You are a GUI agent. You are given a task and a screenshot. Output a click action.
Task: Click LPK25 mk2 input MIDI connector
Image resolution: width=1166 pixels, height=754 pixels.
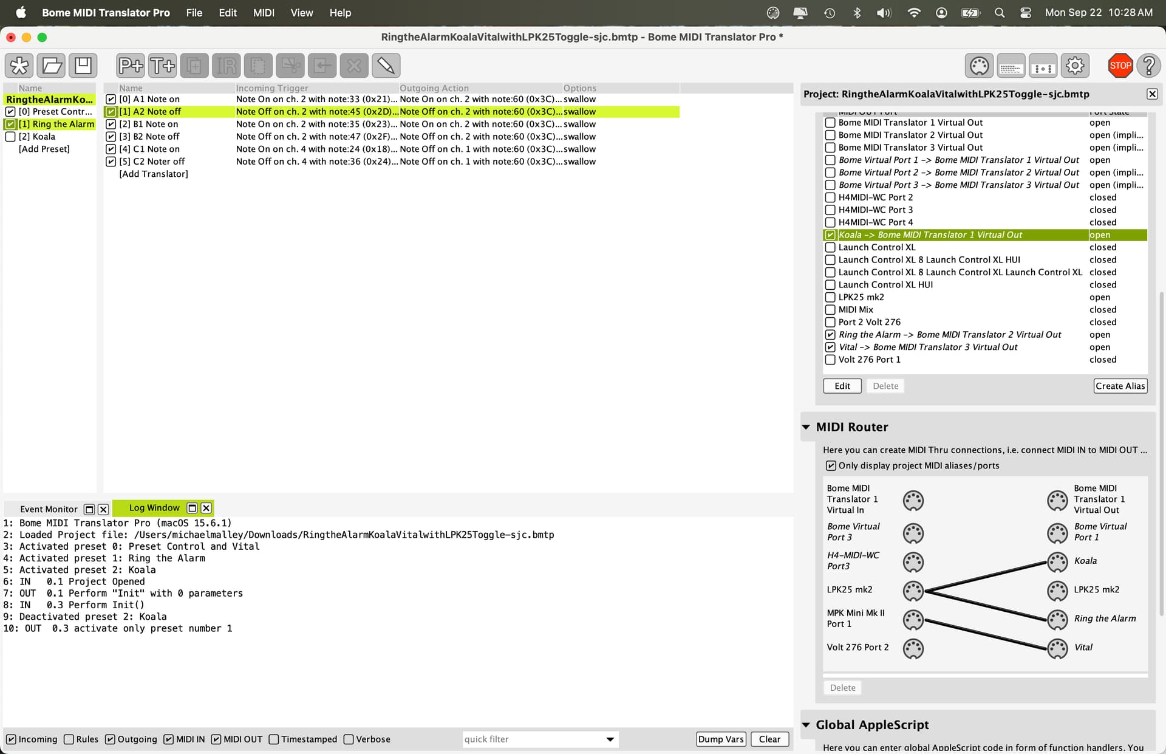click(x=913, y=591)
